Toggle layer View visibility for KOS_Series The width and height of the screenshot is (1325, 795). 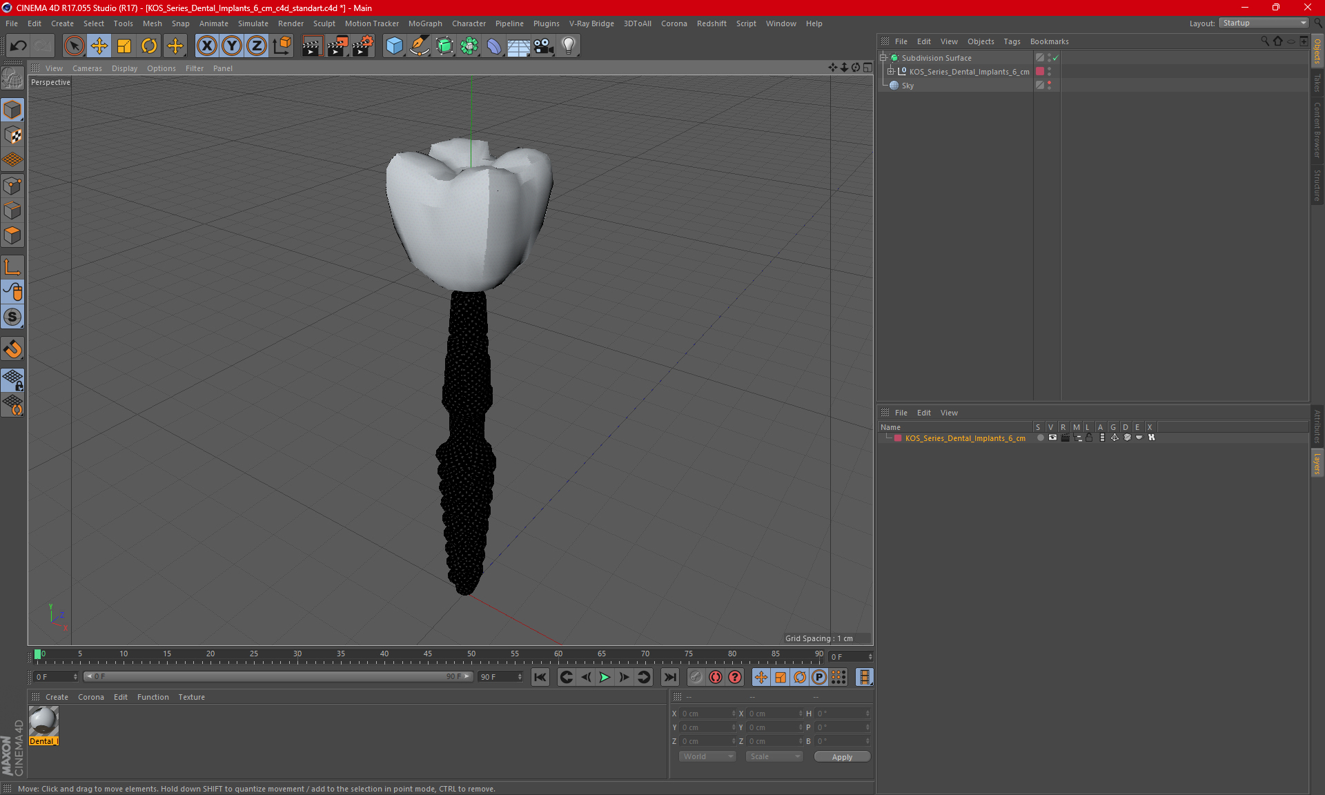tap(1052, 438)
